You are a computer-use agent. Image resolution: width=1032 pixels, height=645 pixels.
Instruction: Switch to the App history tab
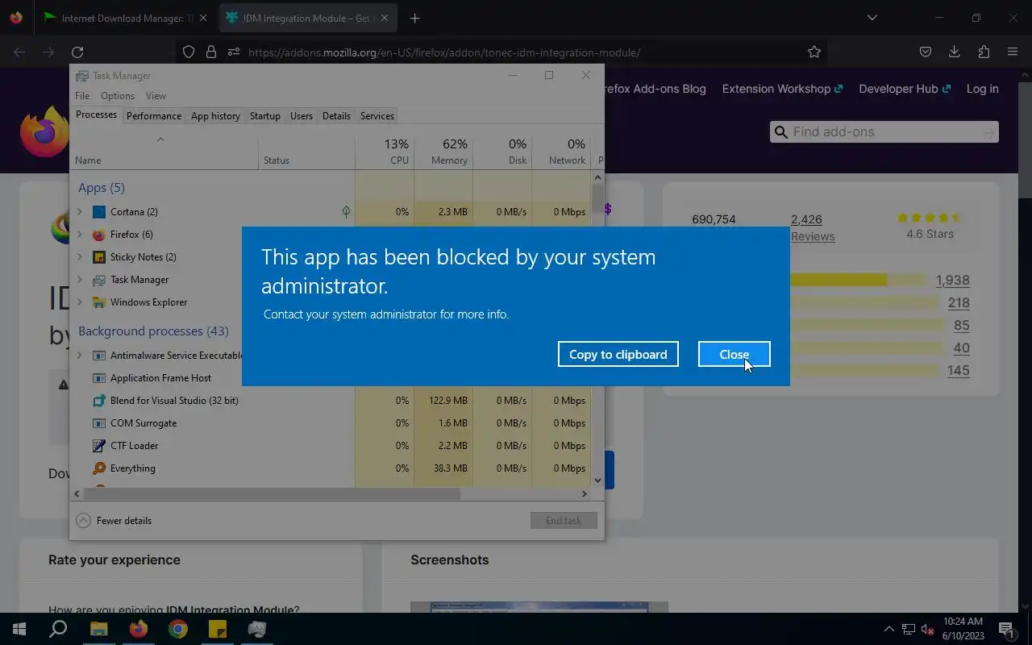pyautogui.click(x=215, y=115)
